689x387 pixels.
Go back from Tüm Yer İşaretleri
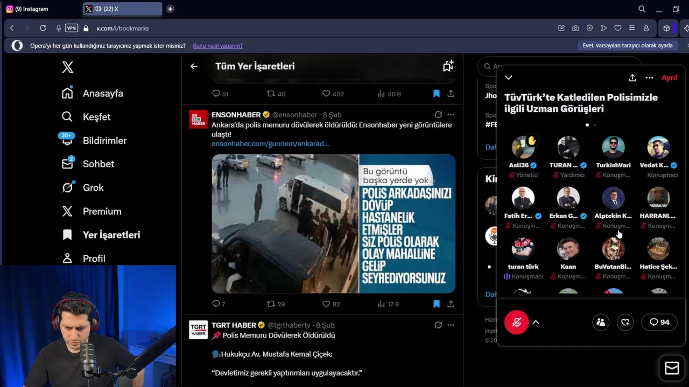tap(194, 66)
